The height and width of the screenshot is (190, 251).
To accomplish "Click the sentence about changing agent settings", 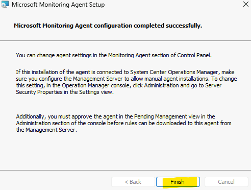I will tap(114, 55).
